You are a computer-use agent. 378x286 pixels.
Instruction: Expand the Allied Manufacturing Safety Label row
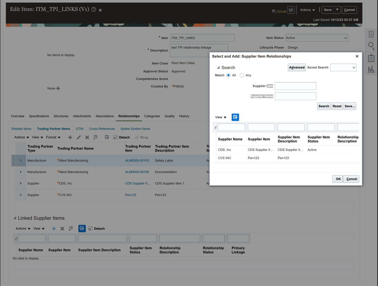tap(21, 160)
